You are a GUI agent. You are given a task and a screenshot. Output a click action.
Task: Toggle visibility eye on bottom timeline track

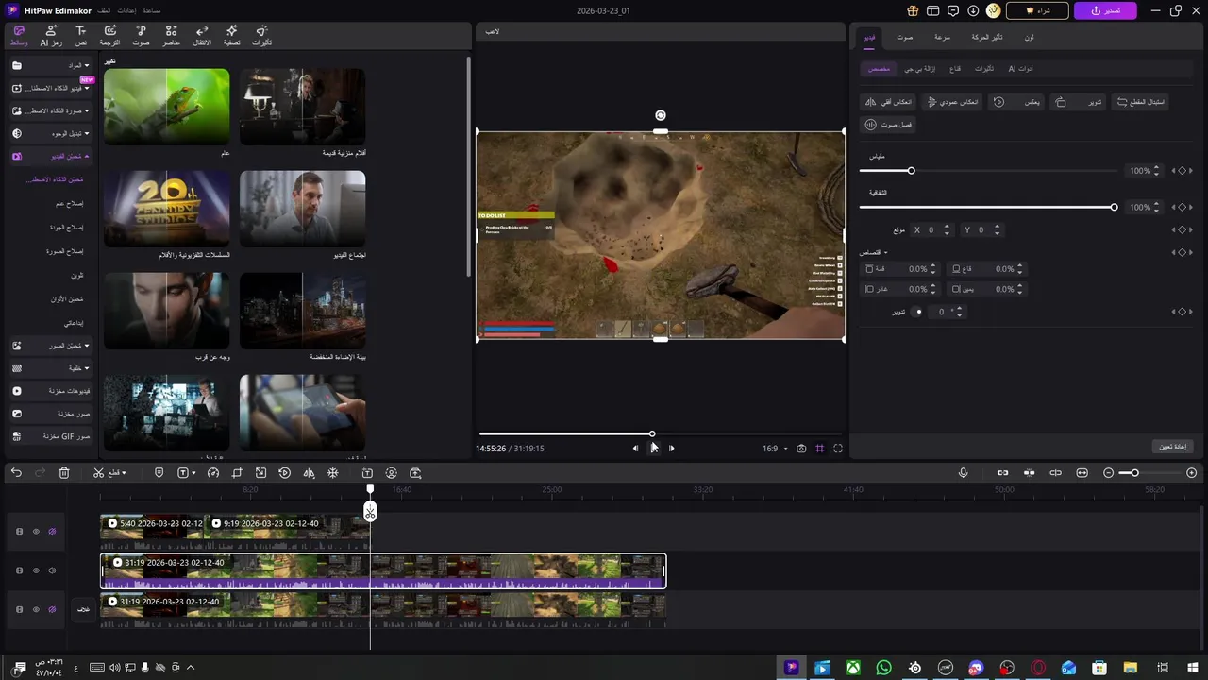tap(36, 610)
